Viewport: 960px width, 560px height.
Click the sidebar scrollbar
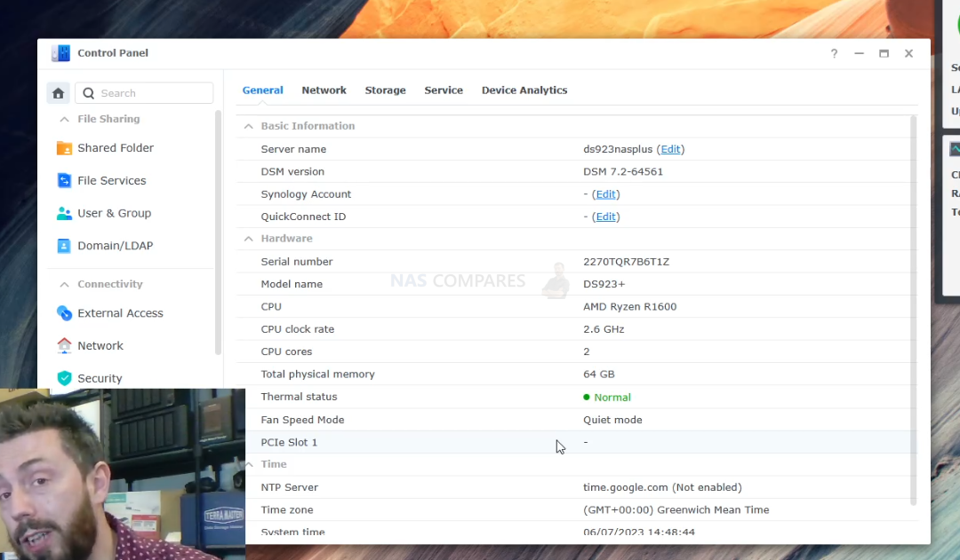point(218,233)
